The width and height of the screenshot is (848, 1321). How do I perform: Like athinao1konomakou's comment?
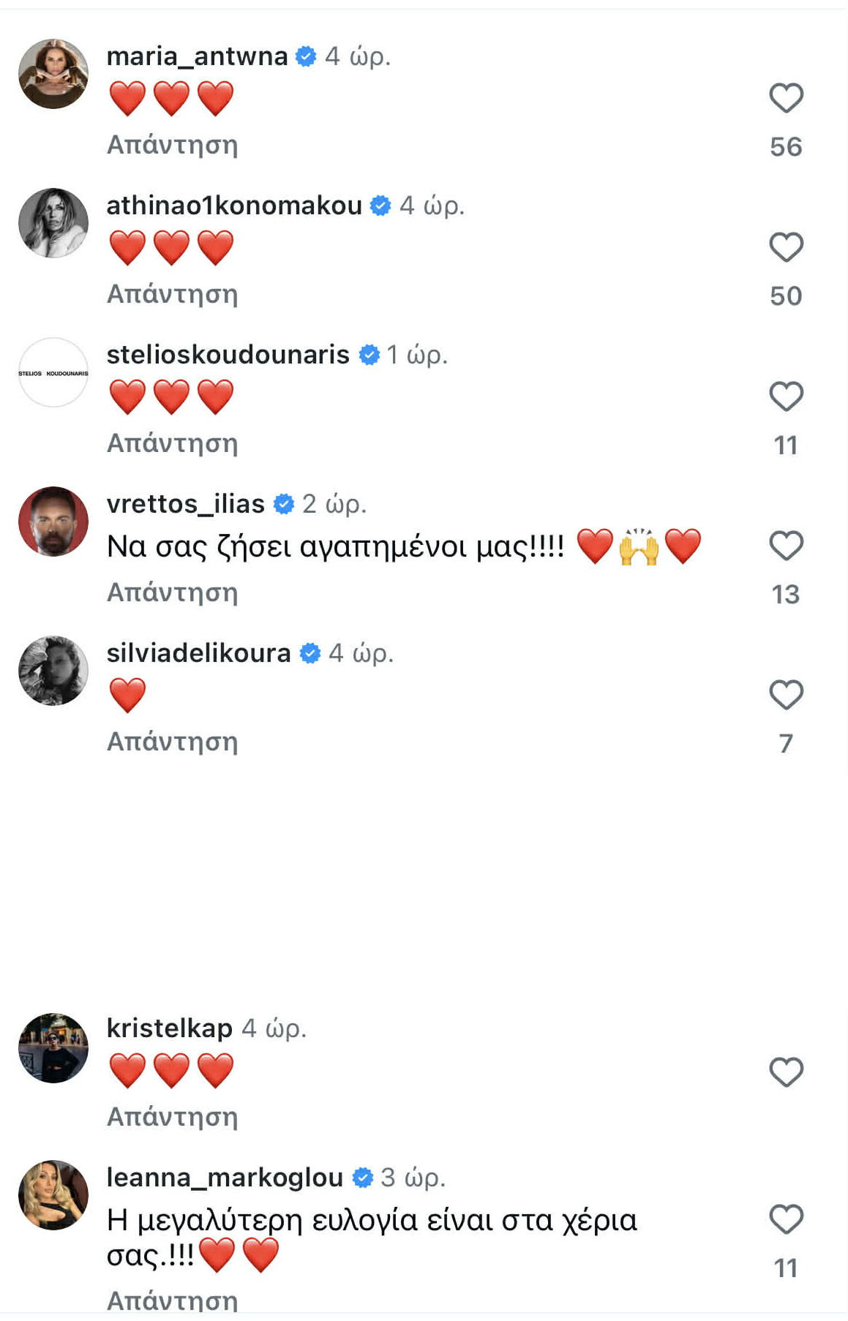(x=786, y=247)
